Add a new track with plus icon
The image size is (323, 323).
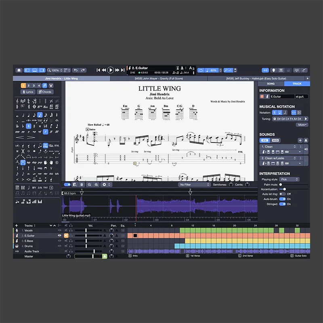pos(17,226)
